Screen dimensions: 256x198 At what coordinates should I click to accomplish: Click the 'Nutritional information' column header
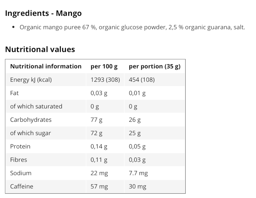click(x=46, y=66)
